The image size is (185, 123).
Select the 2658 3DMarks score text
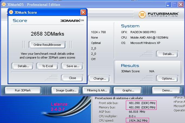48,34
